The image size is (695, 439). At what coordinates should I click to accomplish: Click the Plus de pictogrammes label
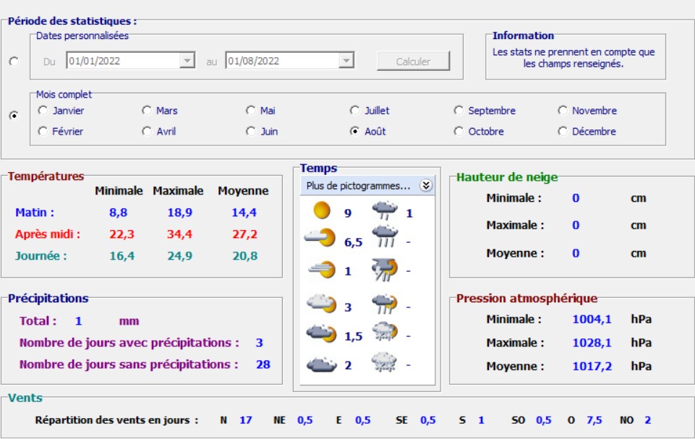coord(358,186)
